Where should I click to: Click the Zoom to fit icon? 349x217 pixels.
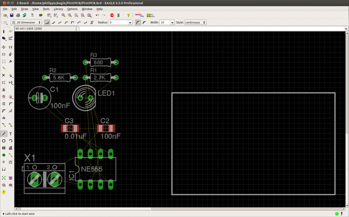(x=63, y=15)
